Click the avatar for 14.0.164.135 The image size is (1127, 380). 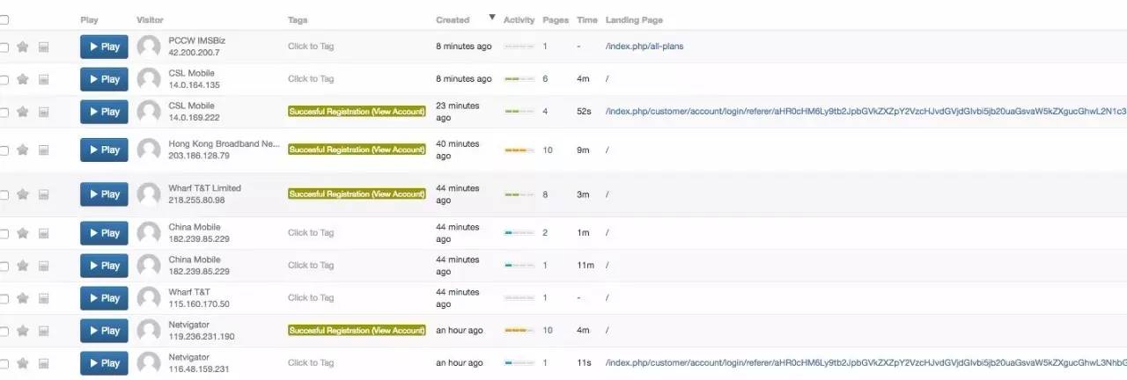coord(149,79)
